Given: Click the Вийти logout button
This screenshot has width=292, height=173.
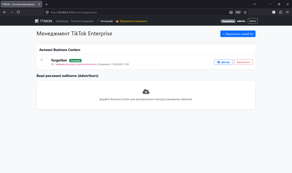Looking at the screenshot, I should point(253,21).
